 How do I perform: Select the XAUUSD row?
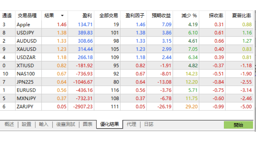pos(127,49)
